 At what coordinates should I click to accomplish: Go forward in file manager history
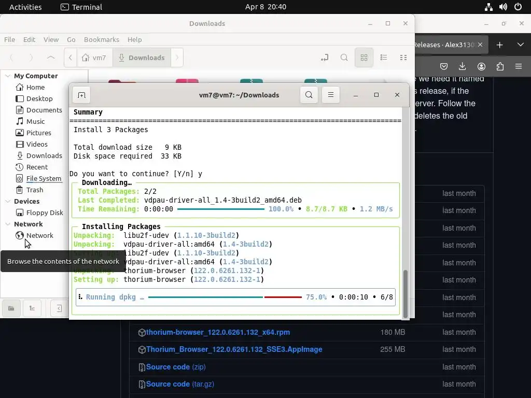(31, 58)
